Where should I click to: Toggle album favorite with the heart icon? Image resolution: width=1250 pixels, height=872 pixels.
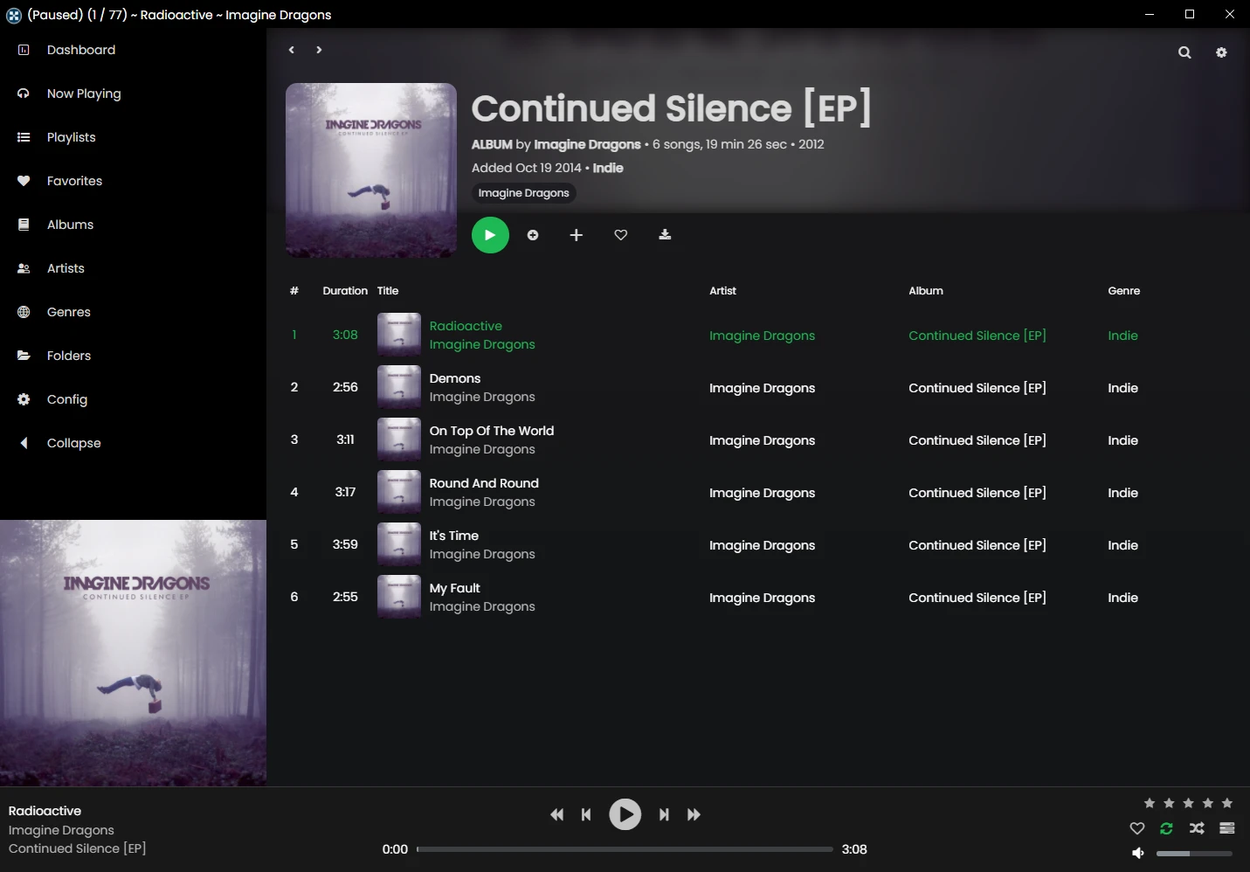click(x=621, y=235)
